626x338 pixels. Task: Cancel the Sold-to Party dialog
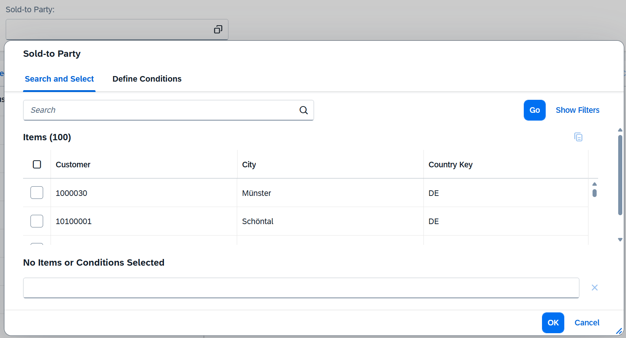587,323
